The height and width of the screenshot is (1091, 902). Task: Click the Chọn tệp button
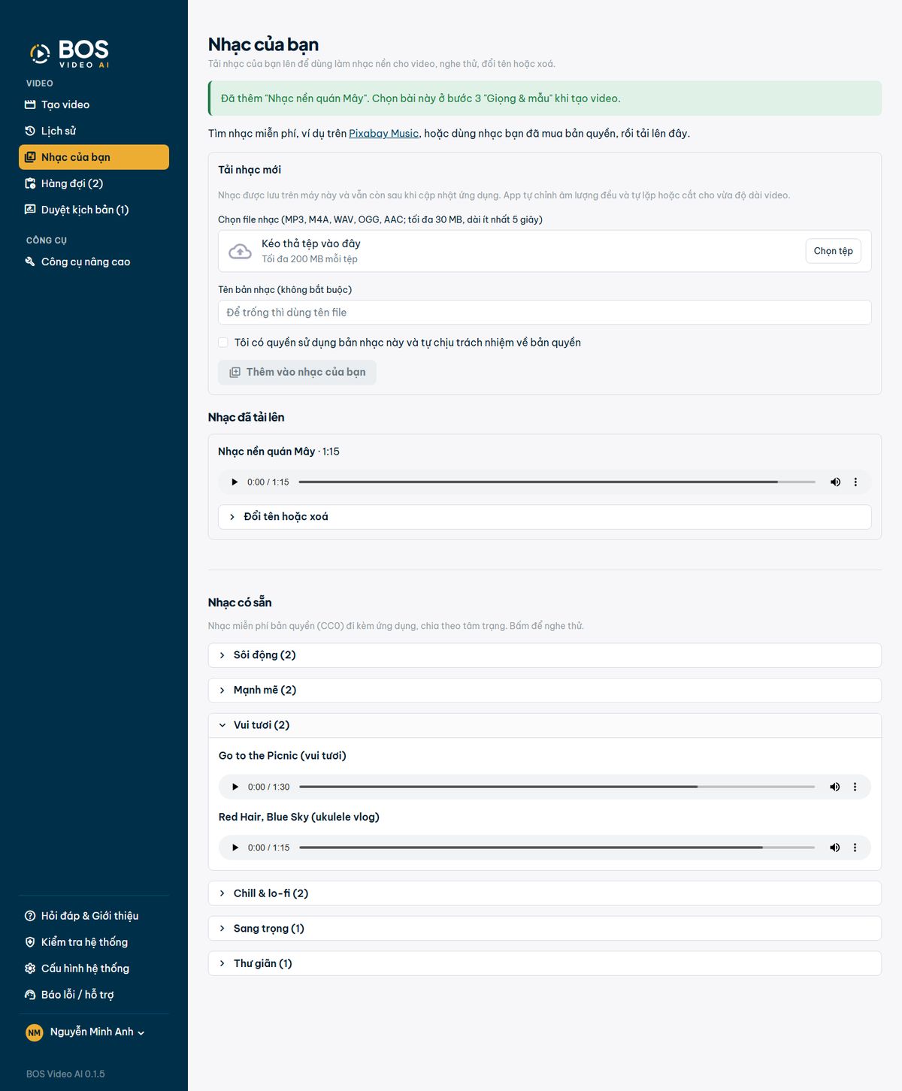[834, 251]
